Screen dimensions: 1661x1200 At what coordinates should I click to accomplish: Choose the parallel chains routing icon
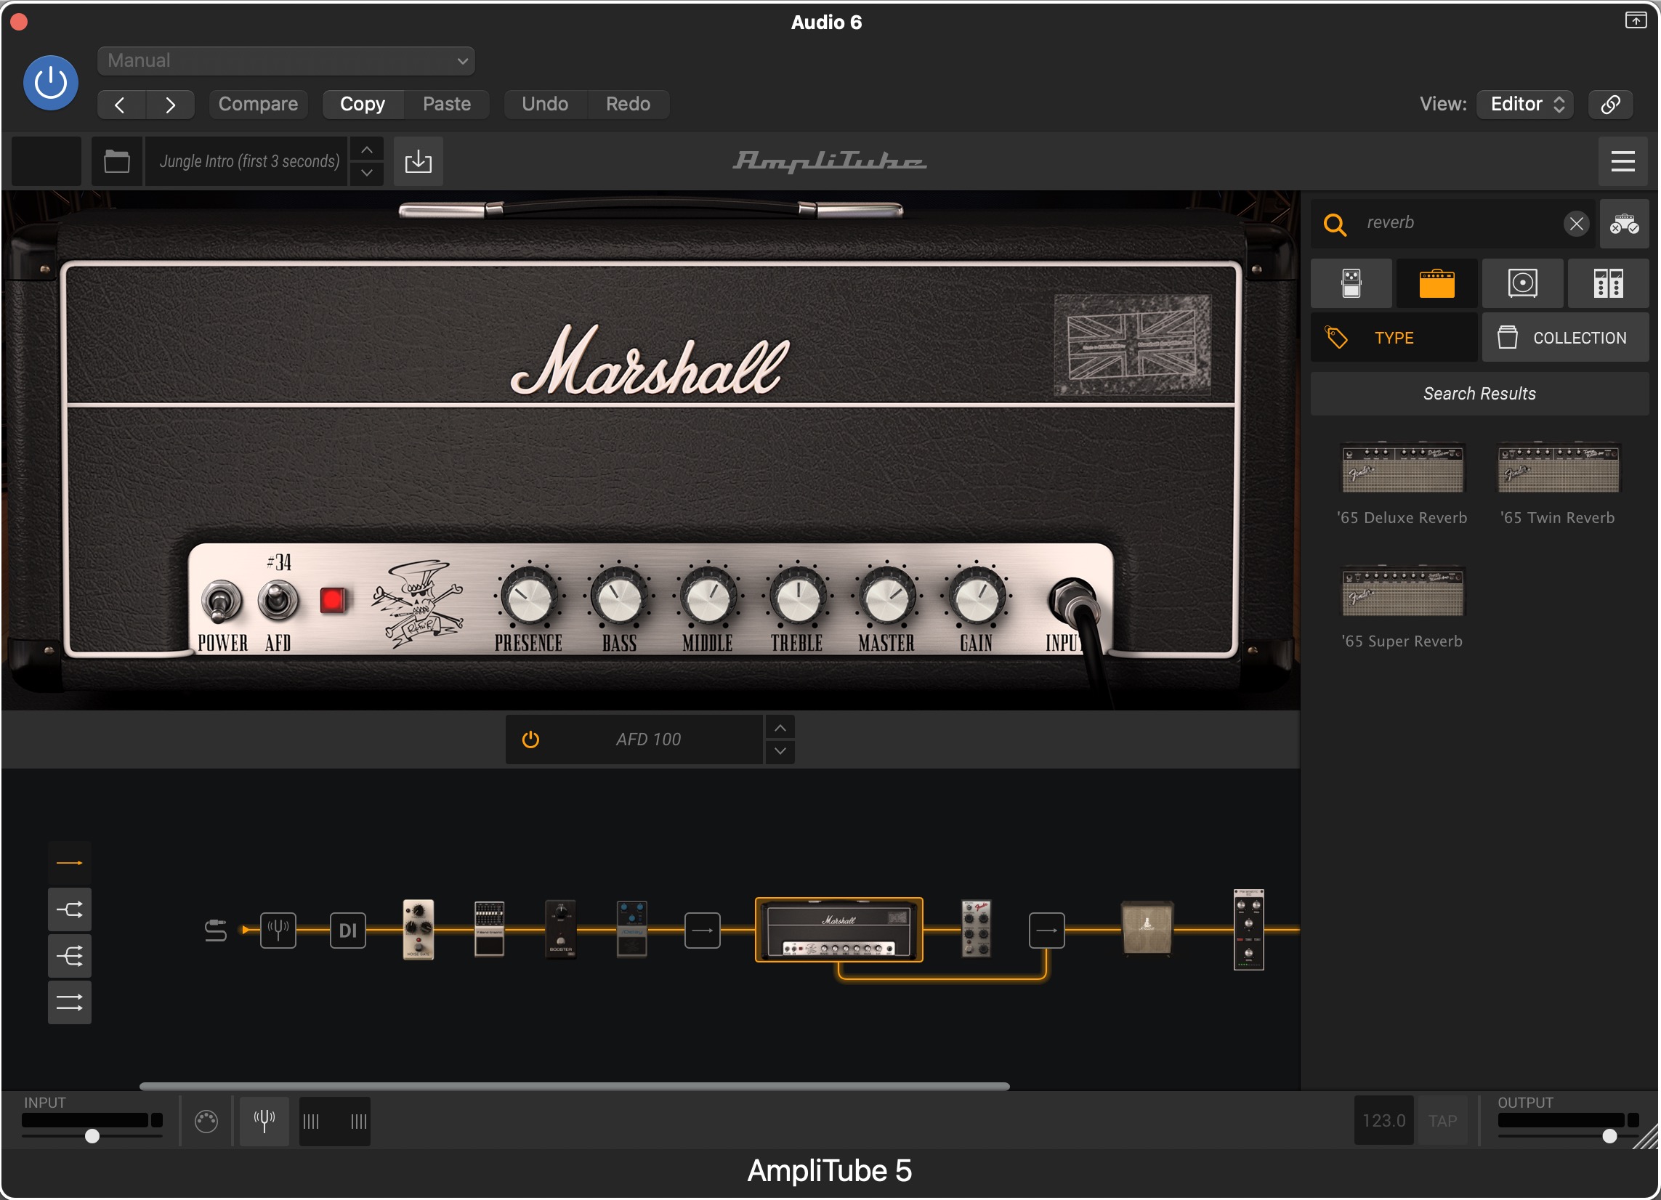(x=70, y=1002)
